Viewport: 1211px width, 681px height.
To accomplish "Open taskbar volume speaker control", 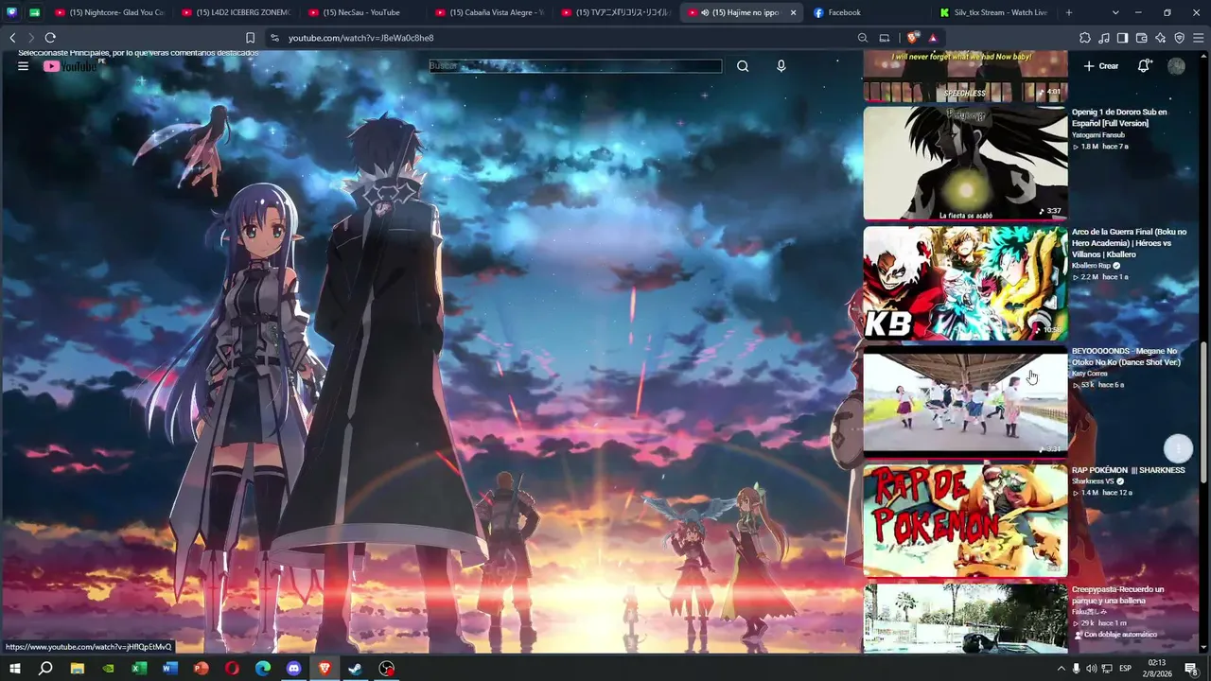I will coord(1091,669).
